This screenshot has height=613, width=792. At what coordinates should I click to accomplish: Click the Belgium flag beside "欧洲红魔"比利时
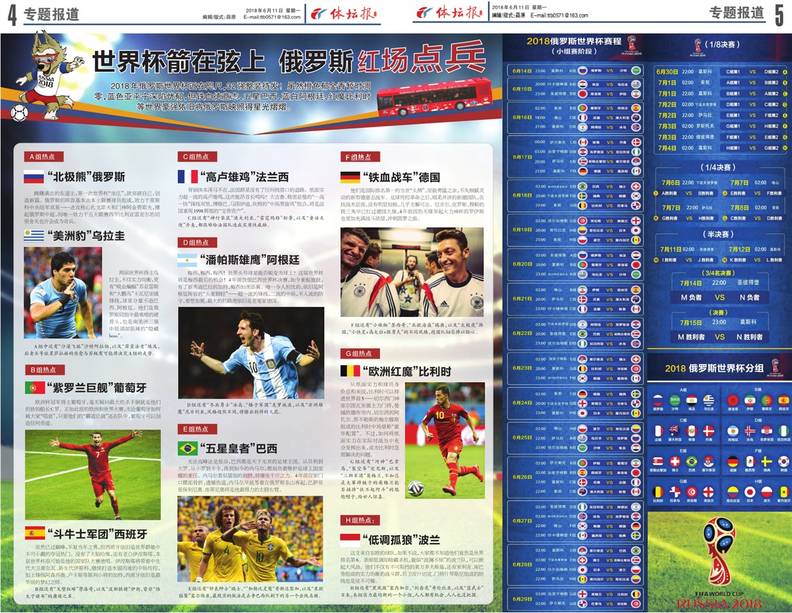350,372
